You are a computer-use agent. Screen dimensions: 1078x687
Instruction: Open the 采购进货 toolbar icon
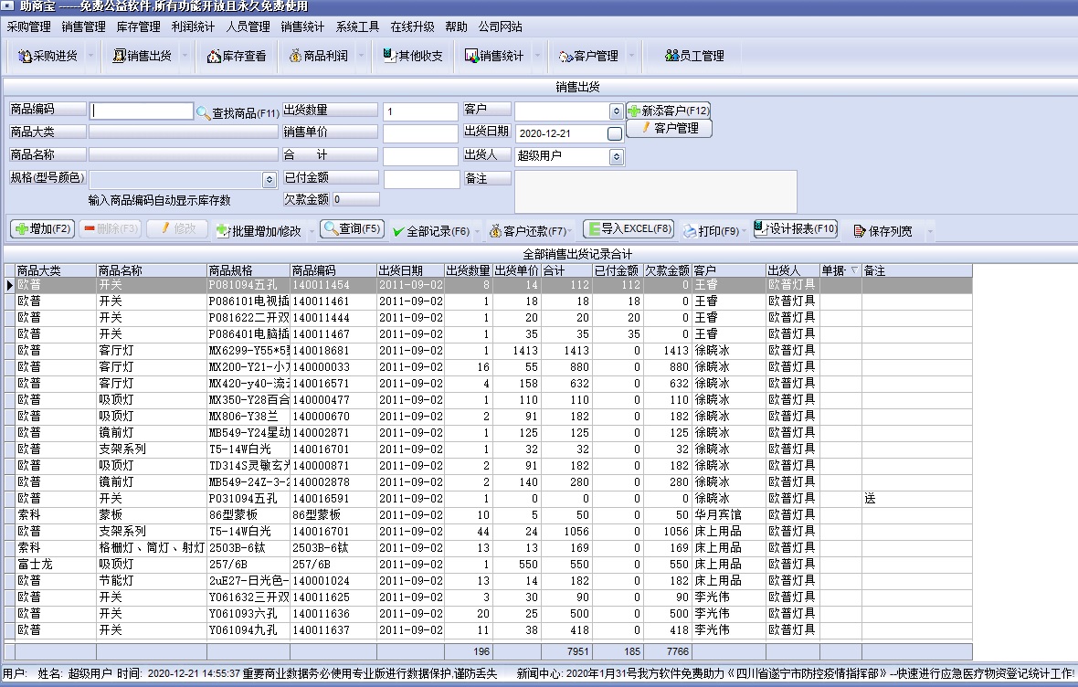(48, 56)
